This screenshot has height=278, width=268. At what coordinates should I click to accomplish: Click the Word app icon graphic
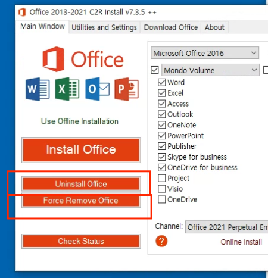pos(38,89)
